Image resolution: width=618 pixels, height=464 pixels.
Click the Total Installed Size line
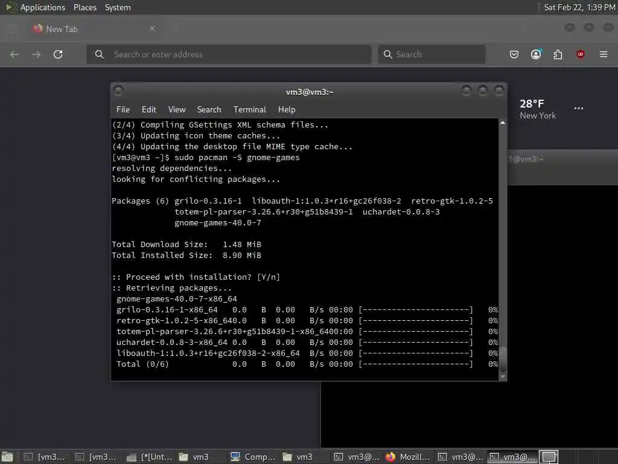(x=186, y=256)
